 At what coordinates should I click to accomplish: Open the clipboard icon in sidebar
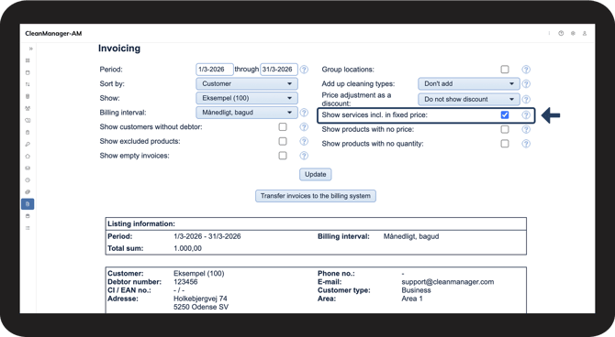(x=28, y=132)
